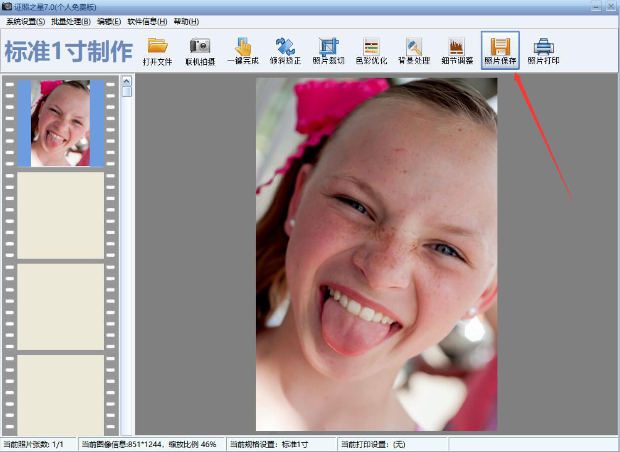
Task: Open the Software Info (软件信息) menu
Action: pos(147,22)
